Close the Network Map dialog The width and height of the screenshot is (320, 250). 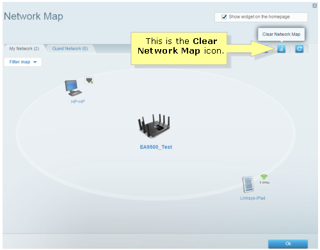click(x=314, y=6)
